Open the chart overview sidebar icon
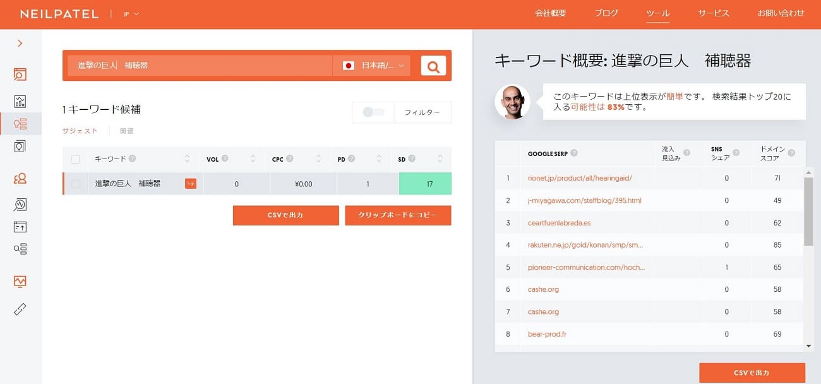Screen dimensions: 821x384 (x=20, y=101)
